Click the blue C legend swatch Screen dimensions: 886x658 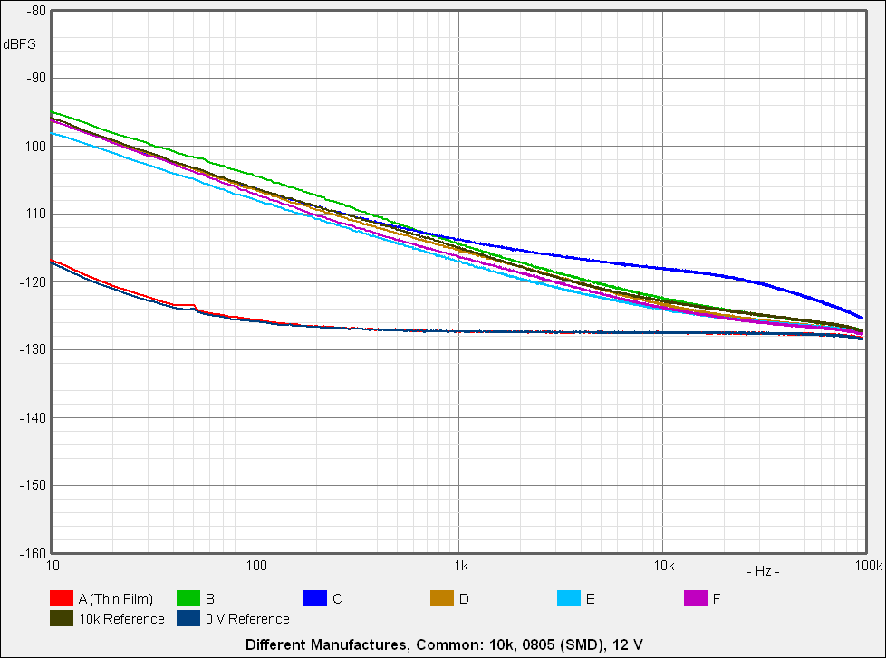(315, 598)
